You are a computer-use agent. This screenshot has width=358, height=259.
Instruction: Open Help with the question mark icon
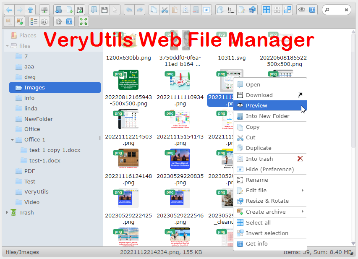pos(69,22)
